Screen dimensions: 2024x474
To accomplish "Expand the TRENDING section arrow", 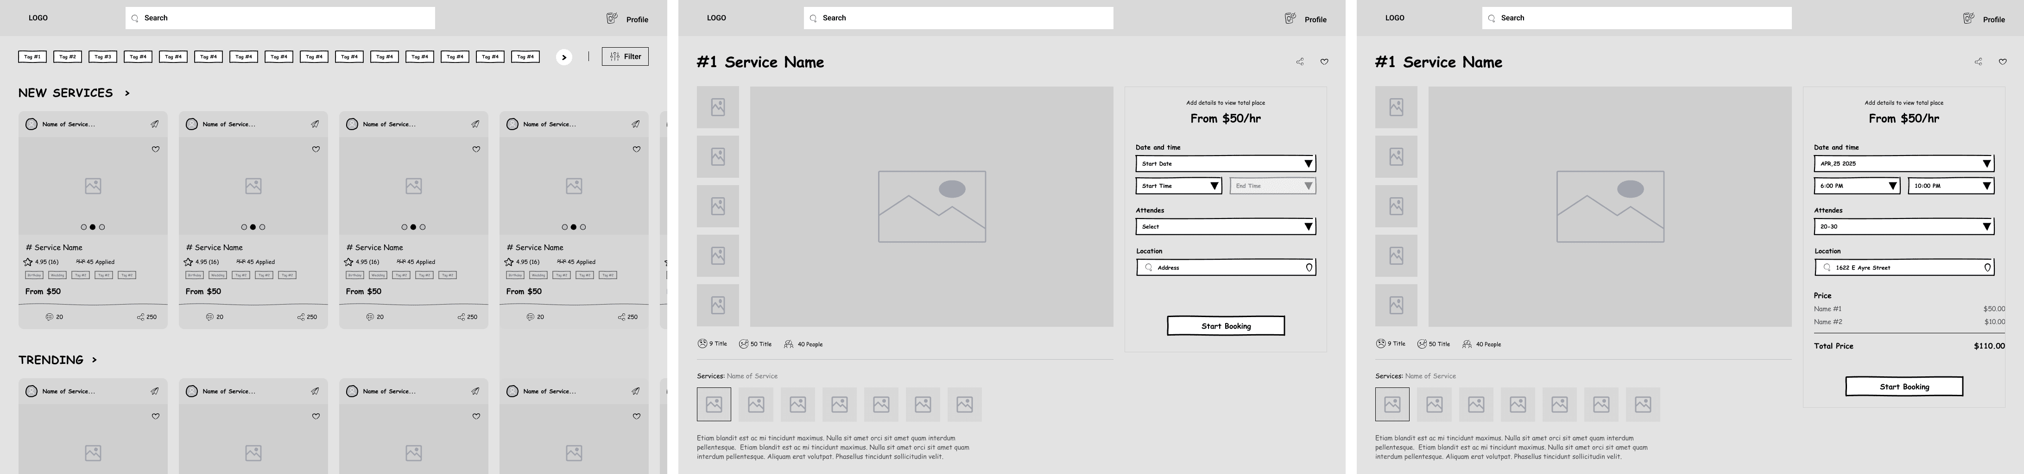I will click(94, 360).
